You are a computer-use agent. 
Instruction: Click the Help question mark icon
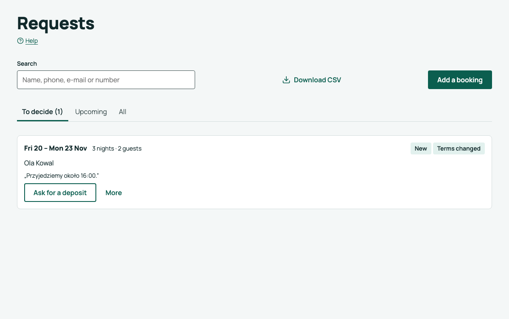[20, 41]
